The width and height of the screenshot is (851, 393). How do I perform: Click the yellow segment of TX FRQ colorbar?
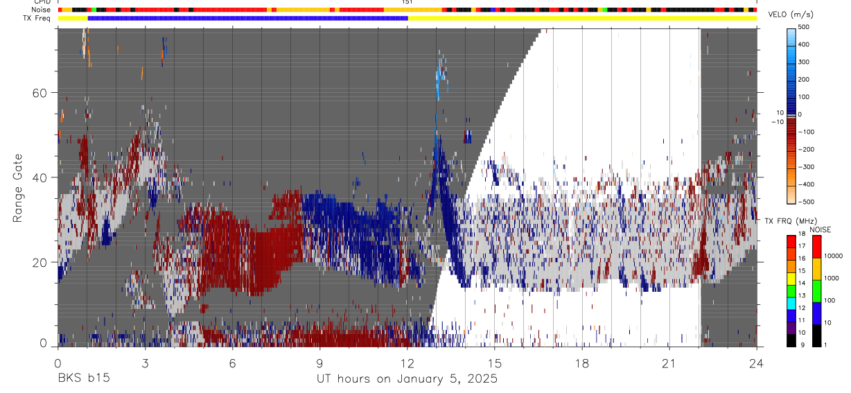791,278
